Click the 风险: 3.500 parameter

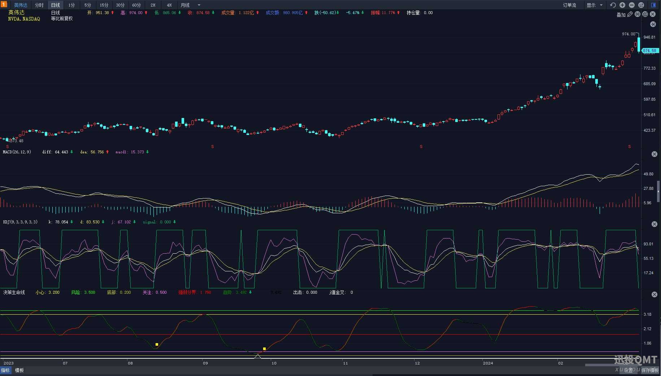[x=83, y=292]
